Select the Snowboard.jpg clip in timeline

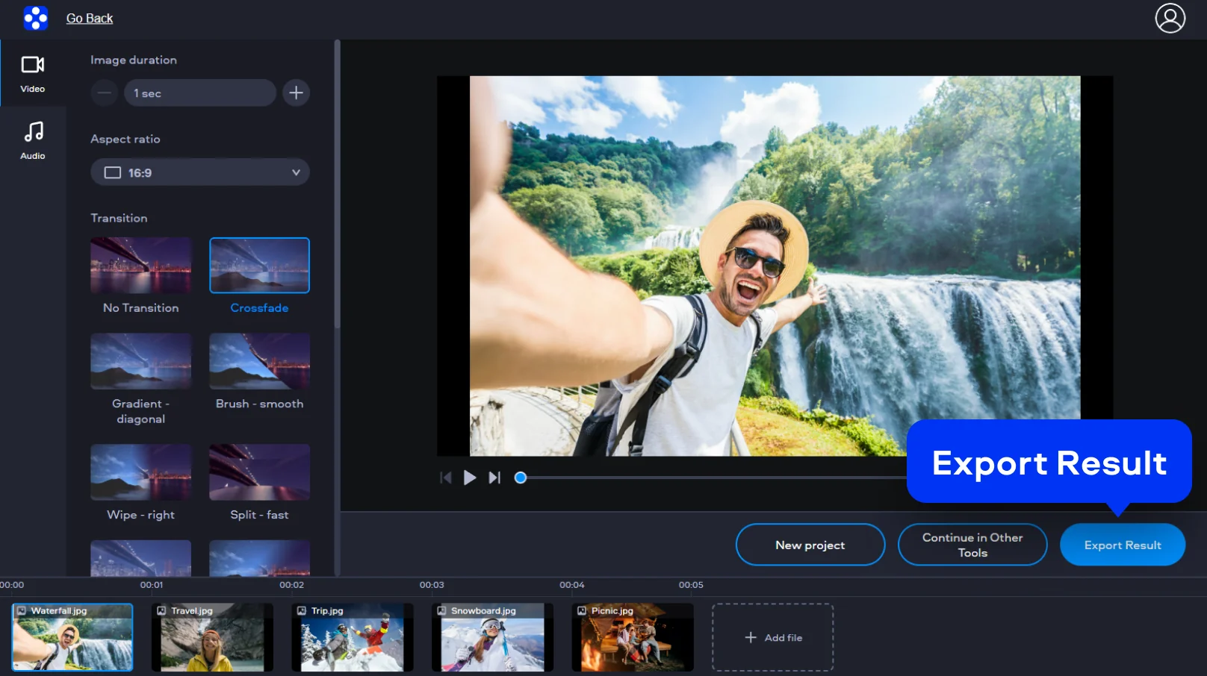click(x=492, y=638)
